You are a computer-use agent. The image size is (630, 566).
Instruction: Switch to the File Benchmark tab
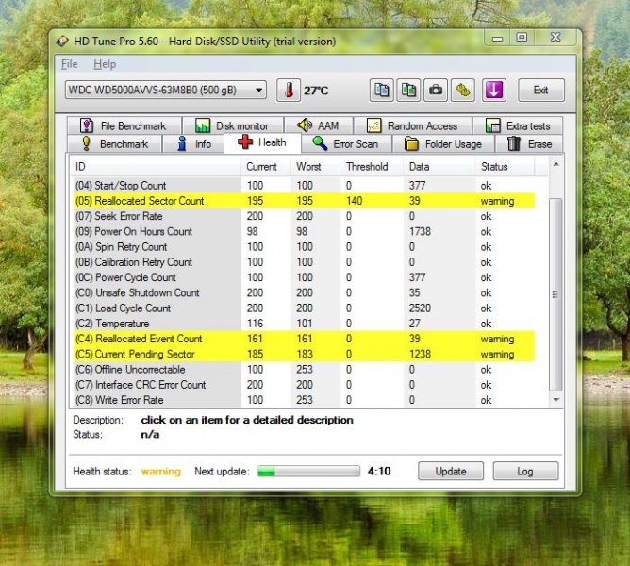pyautogui.click(x=124, y=125)
